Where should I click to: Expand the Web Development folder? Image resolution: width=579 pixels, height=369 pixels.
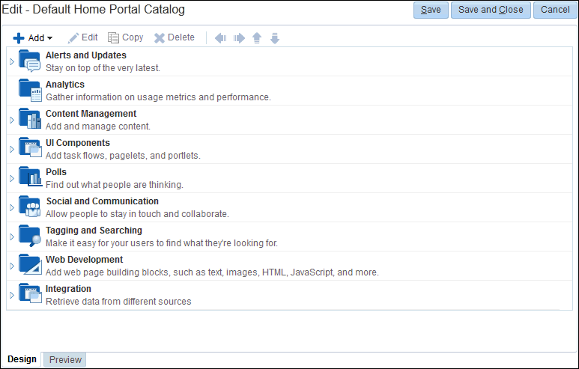(12, 266)
